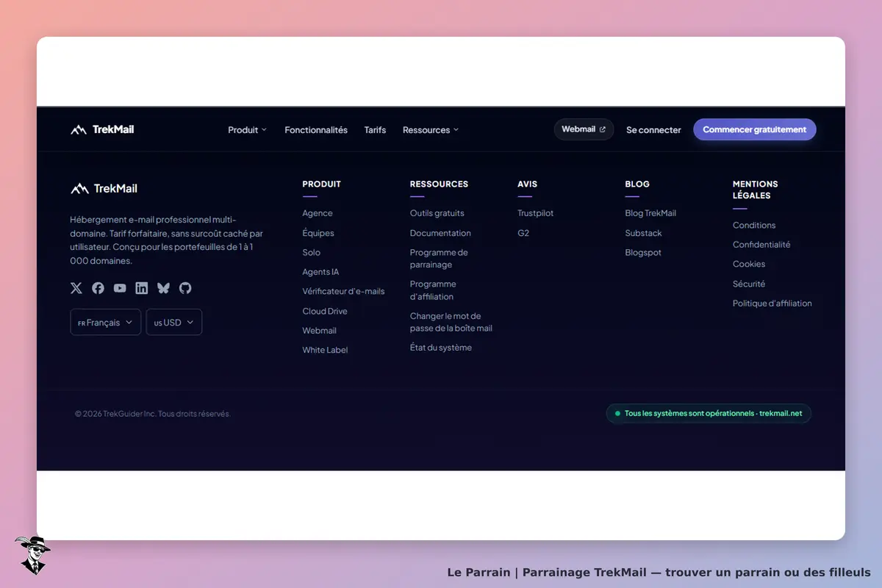
Task: Open Tarifs in the header
Action: click(375, 130)
